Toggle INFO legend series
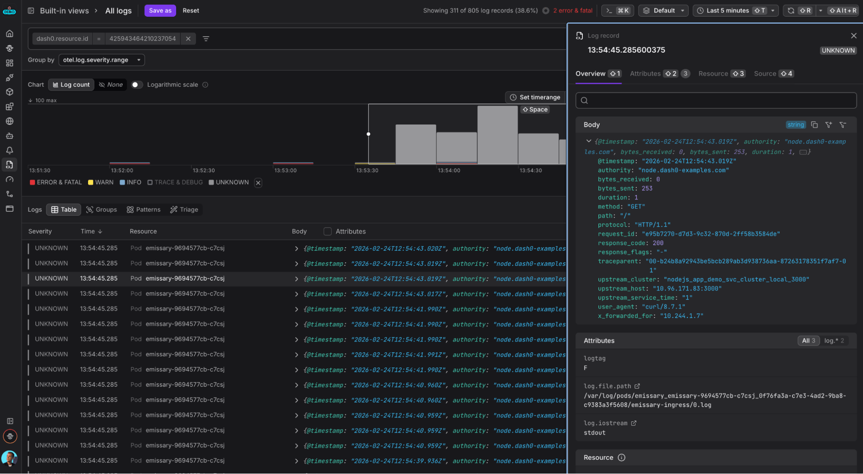The image size is (863, 474). coord(130,182)
